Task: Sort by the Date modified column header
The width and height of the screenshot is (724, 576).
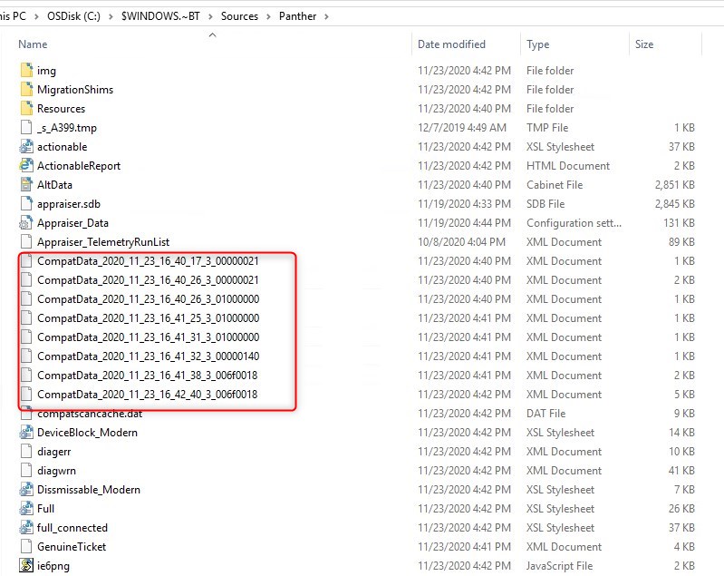Action: pyautogui.click(x=451, y=44)
